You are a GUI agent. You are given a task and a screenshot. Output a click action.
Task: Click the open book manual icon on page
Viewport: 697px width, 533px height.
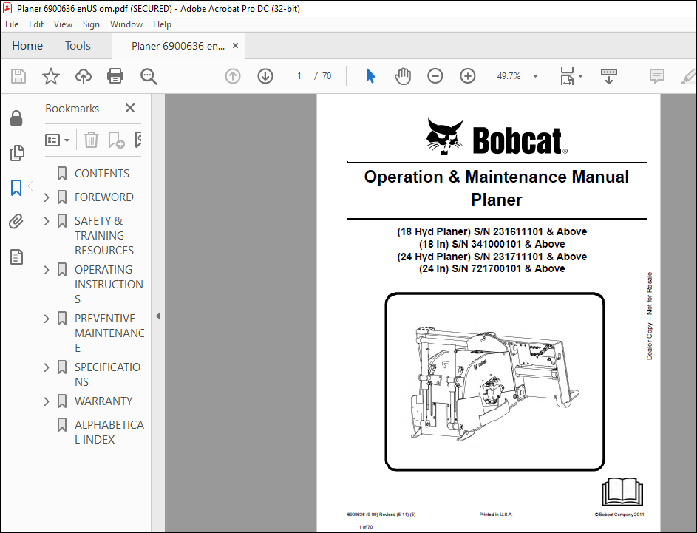pyautogui.click(x=622, y=492)
